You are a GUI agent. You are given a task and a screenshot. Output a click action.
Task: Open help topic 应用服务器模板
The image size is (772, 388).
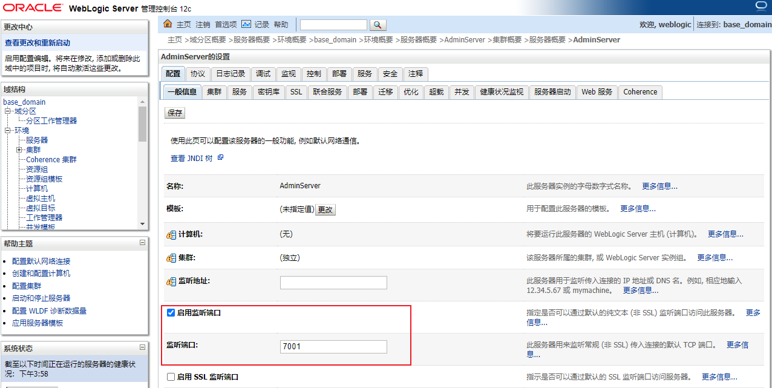tap(38, 323)
